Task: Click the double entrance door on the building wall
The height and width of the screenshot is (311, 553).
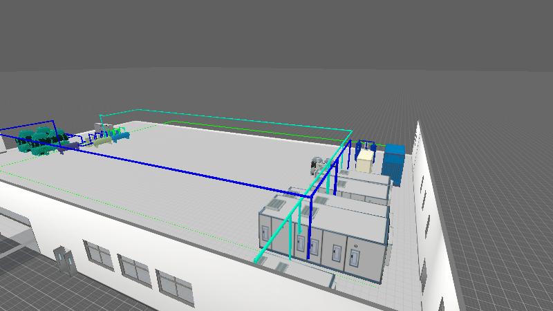Action: coord(64,258)
